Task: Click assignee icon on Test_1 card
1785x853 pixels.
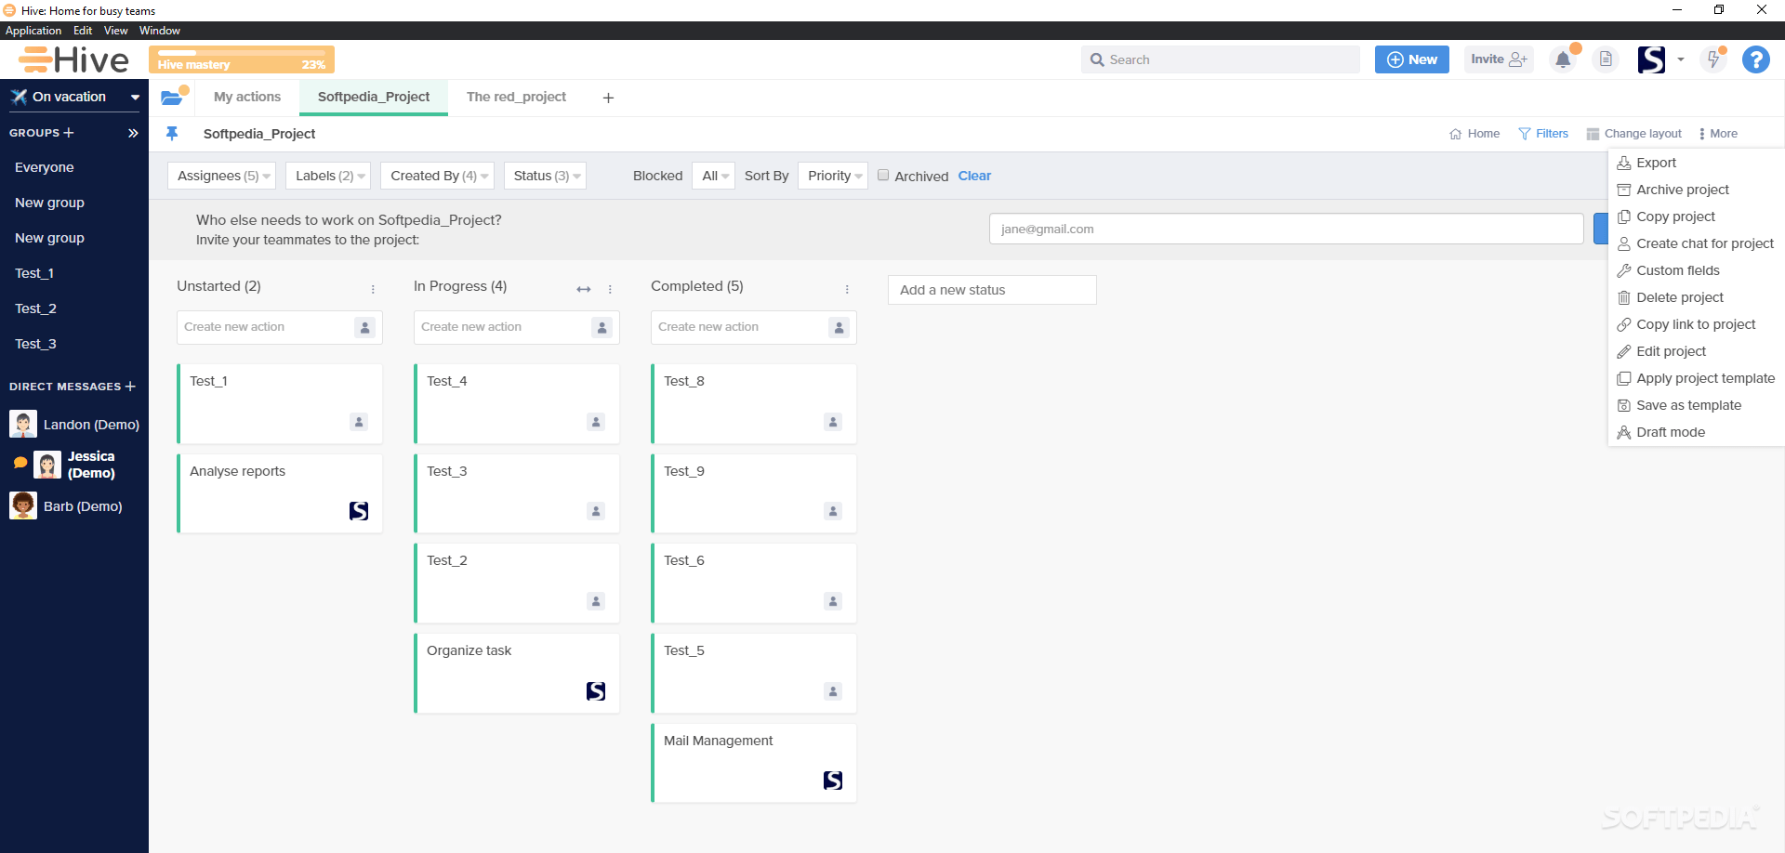Action: (359, 422)
